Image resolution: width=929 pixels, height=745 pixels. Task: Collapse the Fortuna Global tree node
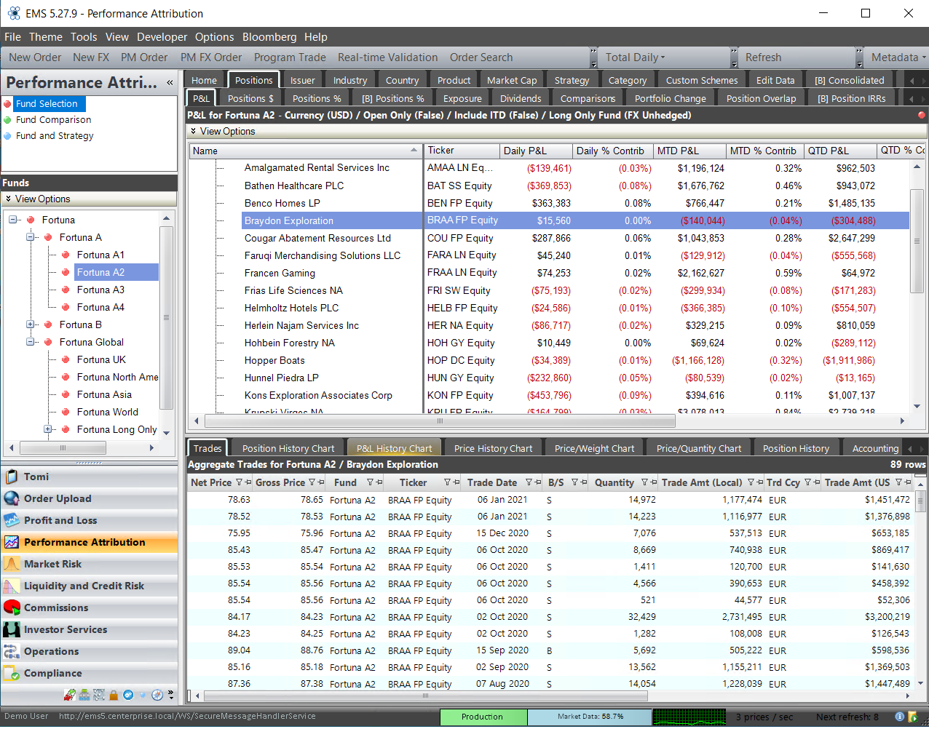click(31, 343)
